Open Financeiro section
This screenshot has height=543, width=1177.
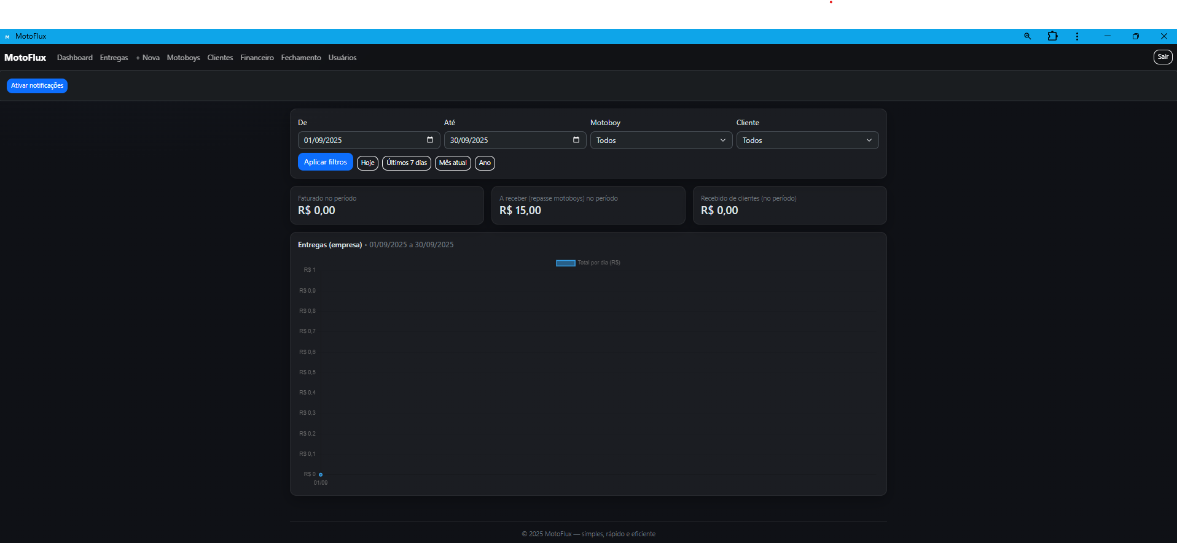pos(257,58)
